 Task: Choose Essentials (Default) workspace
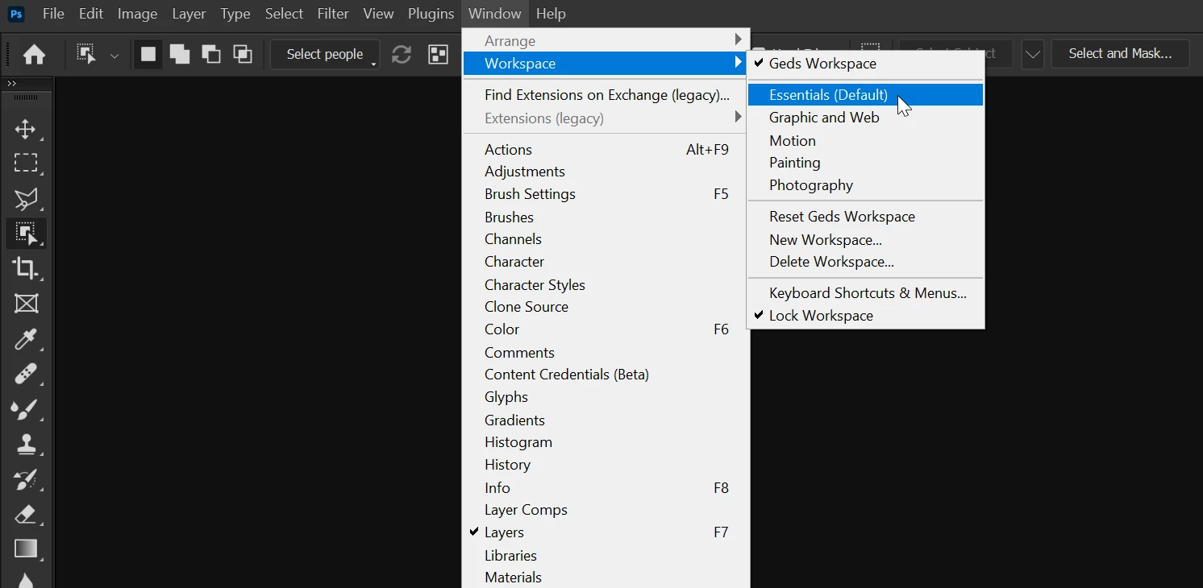(x=865, y=94)
